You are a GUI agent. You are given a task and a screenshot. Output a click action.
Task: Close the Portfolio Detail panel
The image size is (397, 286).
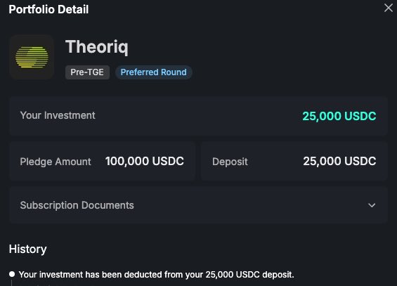[x=388, y=8]
